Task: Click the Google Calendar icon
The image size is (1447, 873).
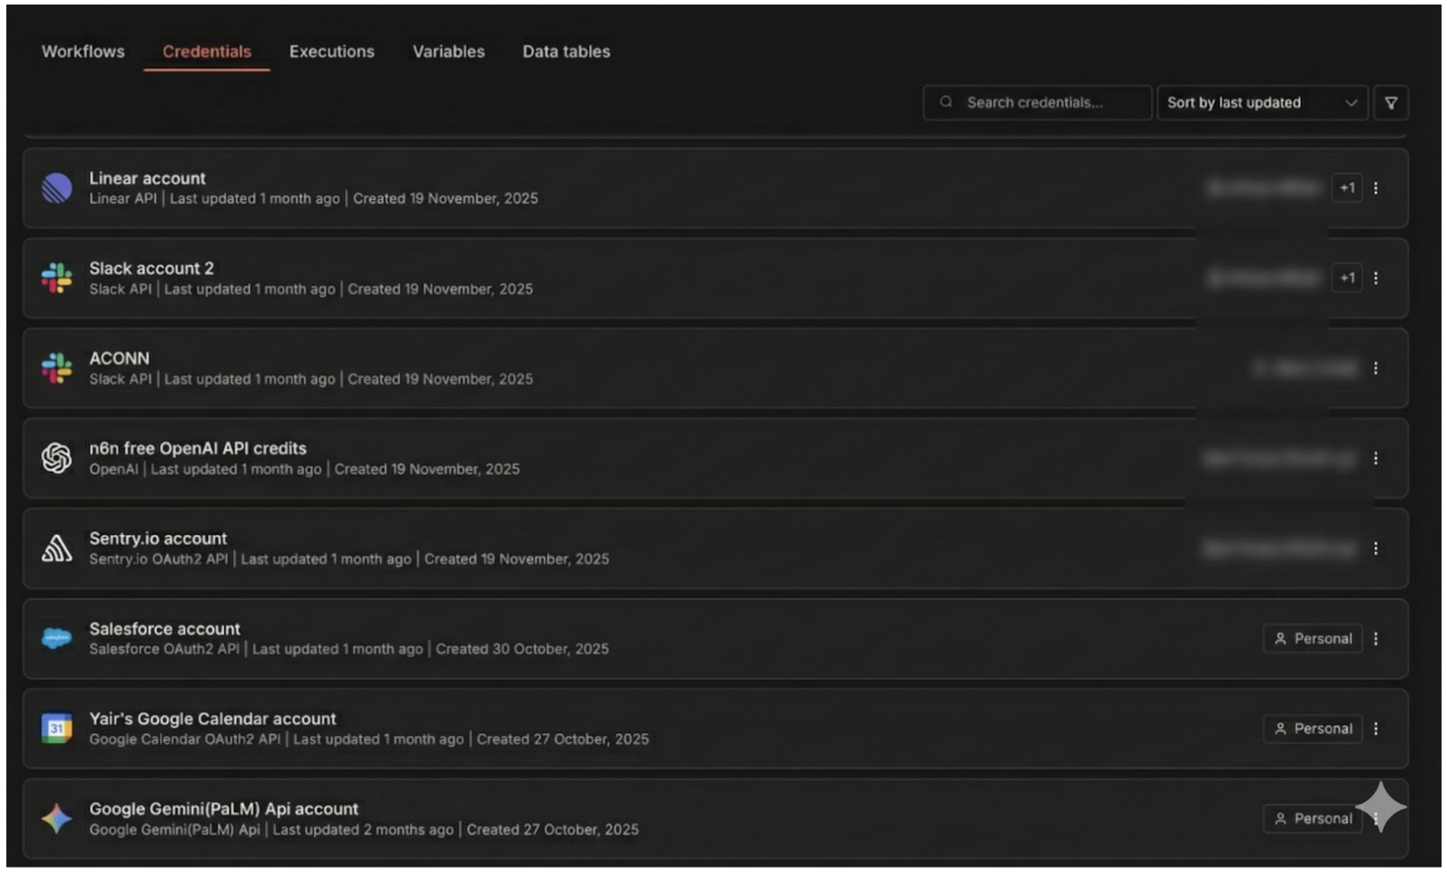Action: 56,728
